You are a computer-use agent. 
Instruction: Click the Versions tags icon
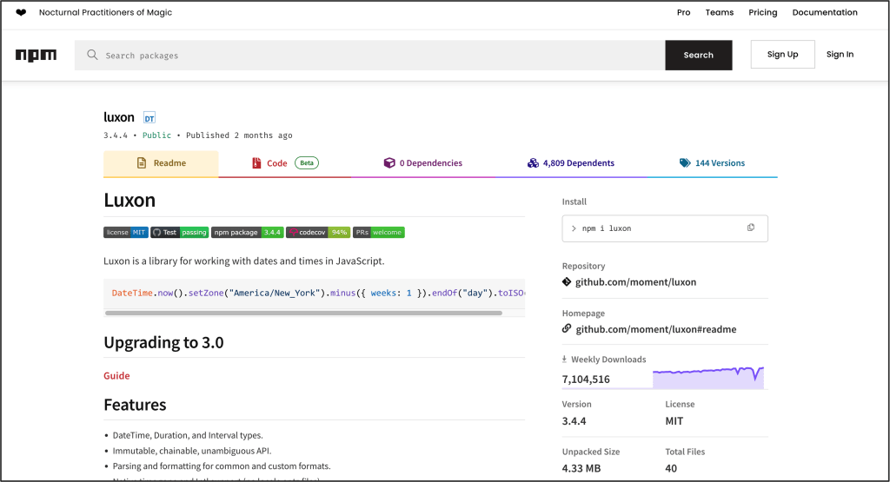tap(685, 162)
